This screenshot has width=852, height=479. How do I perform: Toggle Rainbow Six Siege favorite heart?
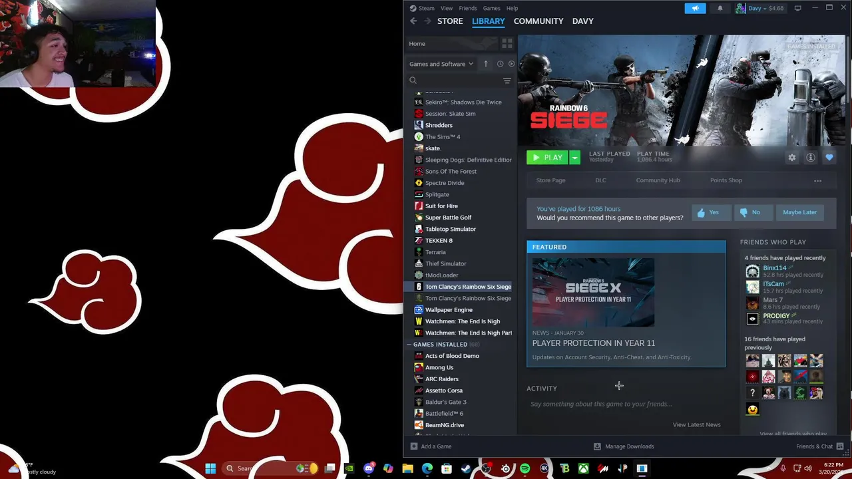(829, 158)
